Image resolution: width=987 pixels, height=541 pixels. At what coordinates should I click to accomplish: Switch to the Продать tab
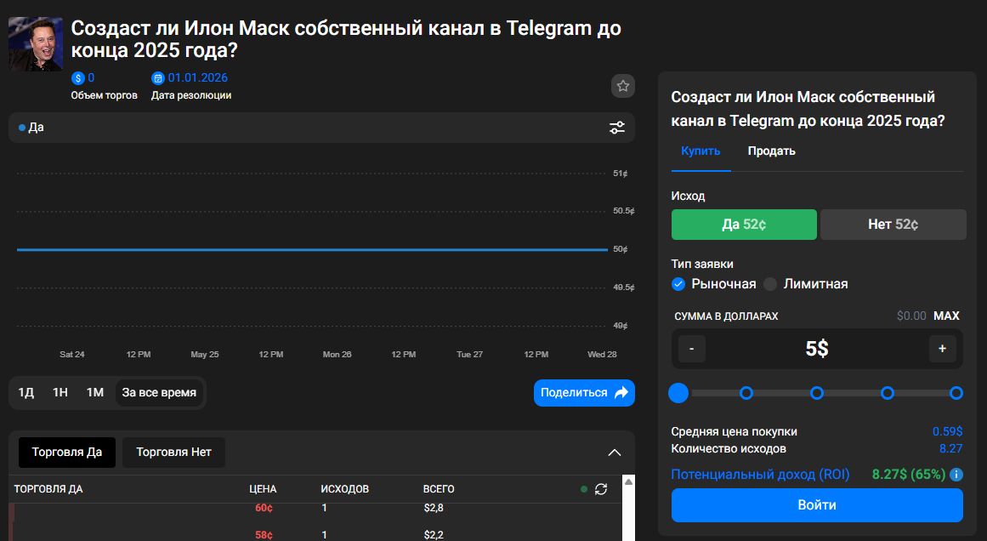tap(771, 151)
